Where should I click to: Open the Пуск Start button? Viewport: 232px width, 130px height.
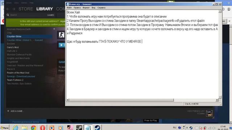click(x=5, y=127)
